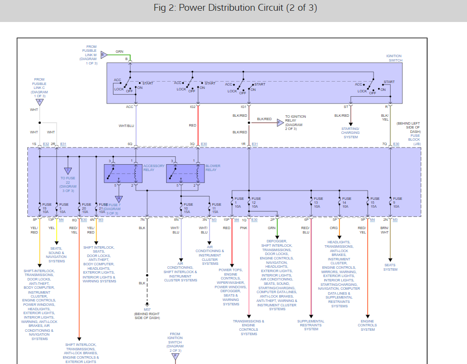
Task: Click the 'FUSE 10 15A' label
Action: pyautogui.click(x=188, y=208)
